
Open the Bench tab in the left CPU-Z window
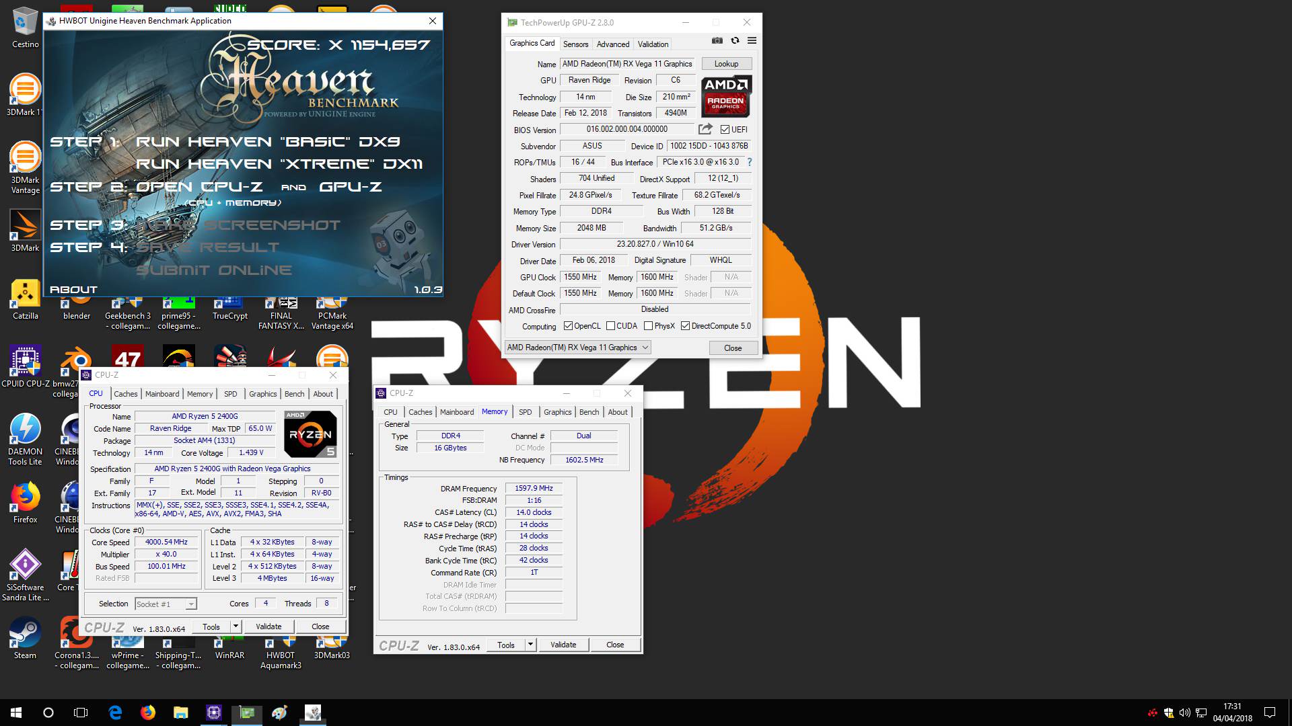[294, 394]
